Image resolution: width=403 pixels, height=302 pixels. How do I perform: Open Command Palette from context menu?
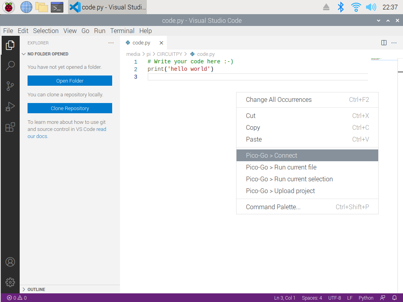(307, 207)
